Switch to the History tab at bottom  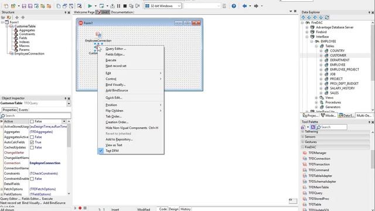coord(186,209)
